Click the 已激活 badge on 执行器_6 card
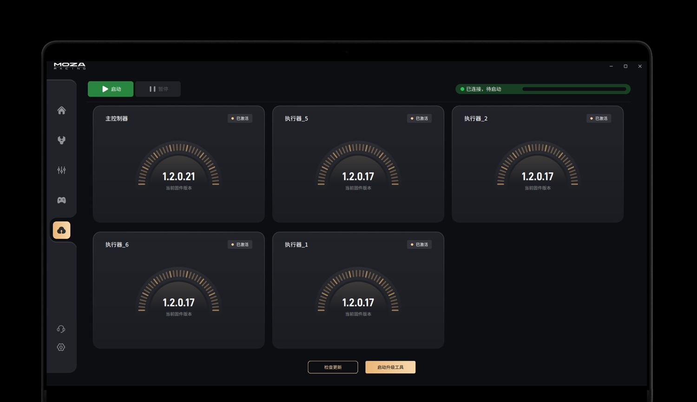Viewport: 697px width, 402px height. pos(240,245)
